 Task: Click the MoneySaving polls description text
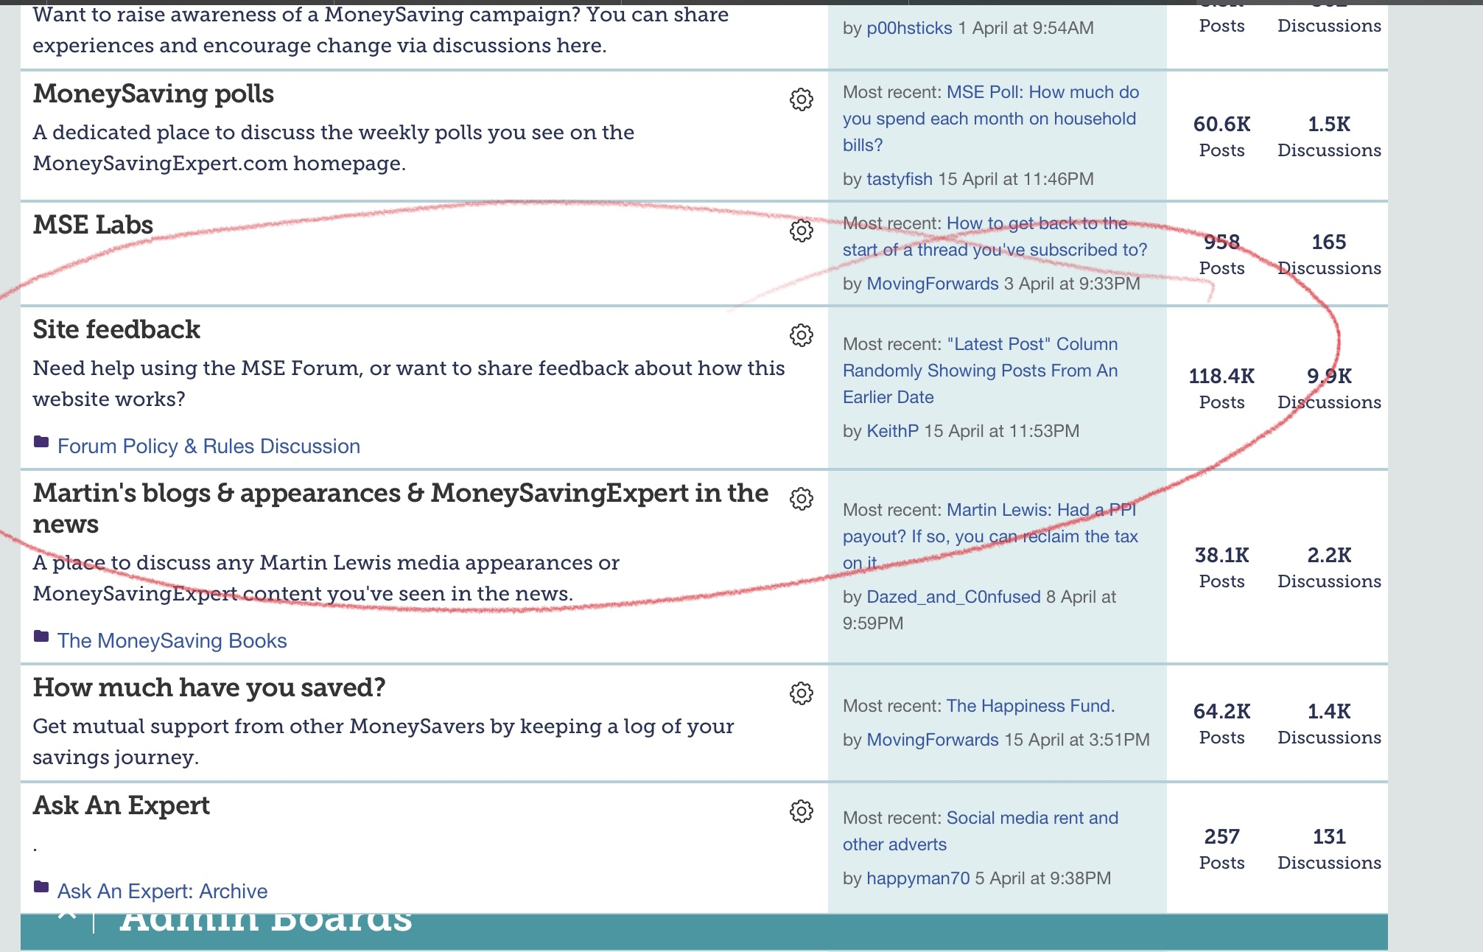(x=334, y=147)
